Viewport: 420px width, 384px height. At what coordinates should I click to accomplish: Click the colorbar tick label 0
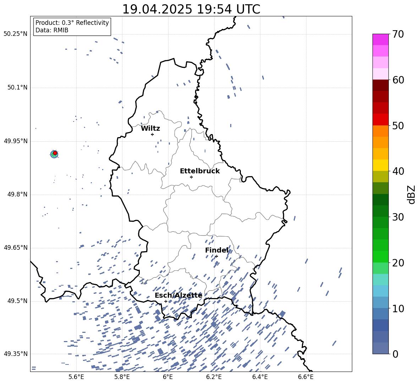point(395,354)
